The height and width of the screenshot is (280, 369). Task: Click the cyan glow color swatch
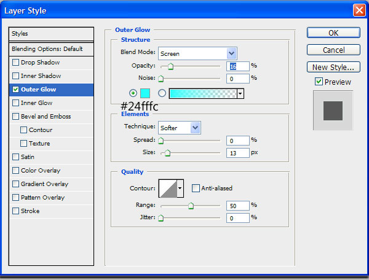[145, 93]
